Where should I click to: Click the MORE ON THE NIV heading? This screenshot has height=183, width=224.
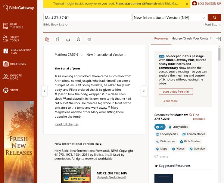coord(112,173)
